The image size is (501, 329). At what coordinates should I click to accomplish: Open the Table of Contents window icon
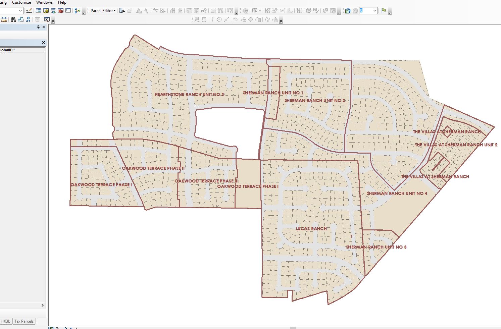point(39,11)
